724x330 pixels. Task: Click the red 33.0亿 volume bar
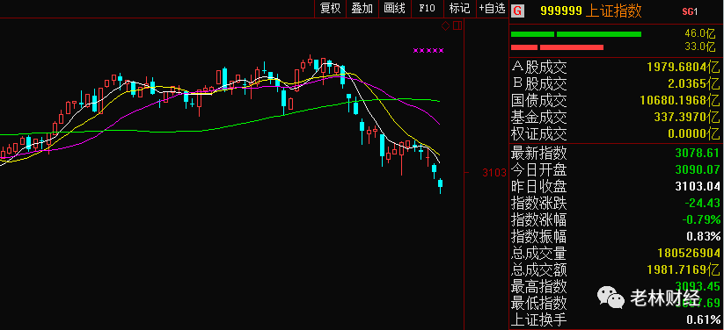[558, 47]
